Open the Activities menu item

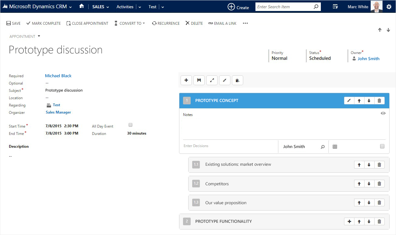(125, 7)
